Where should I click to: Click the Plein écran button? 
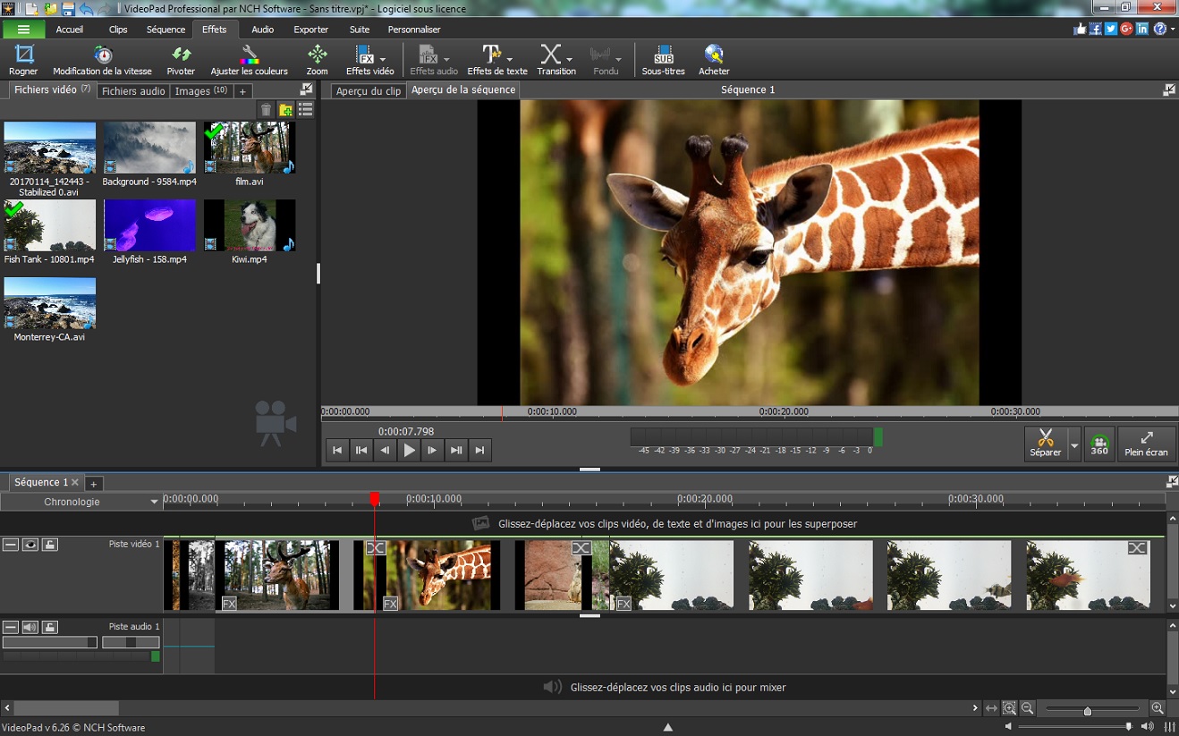1146,444
